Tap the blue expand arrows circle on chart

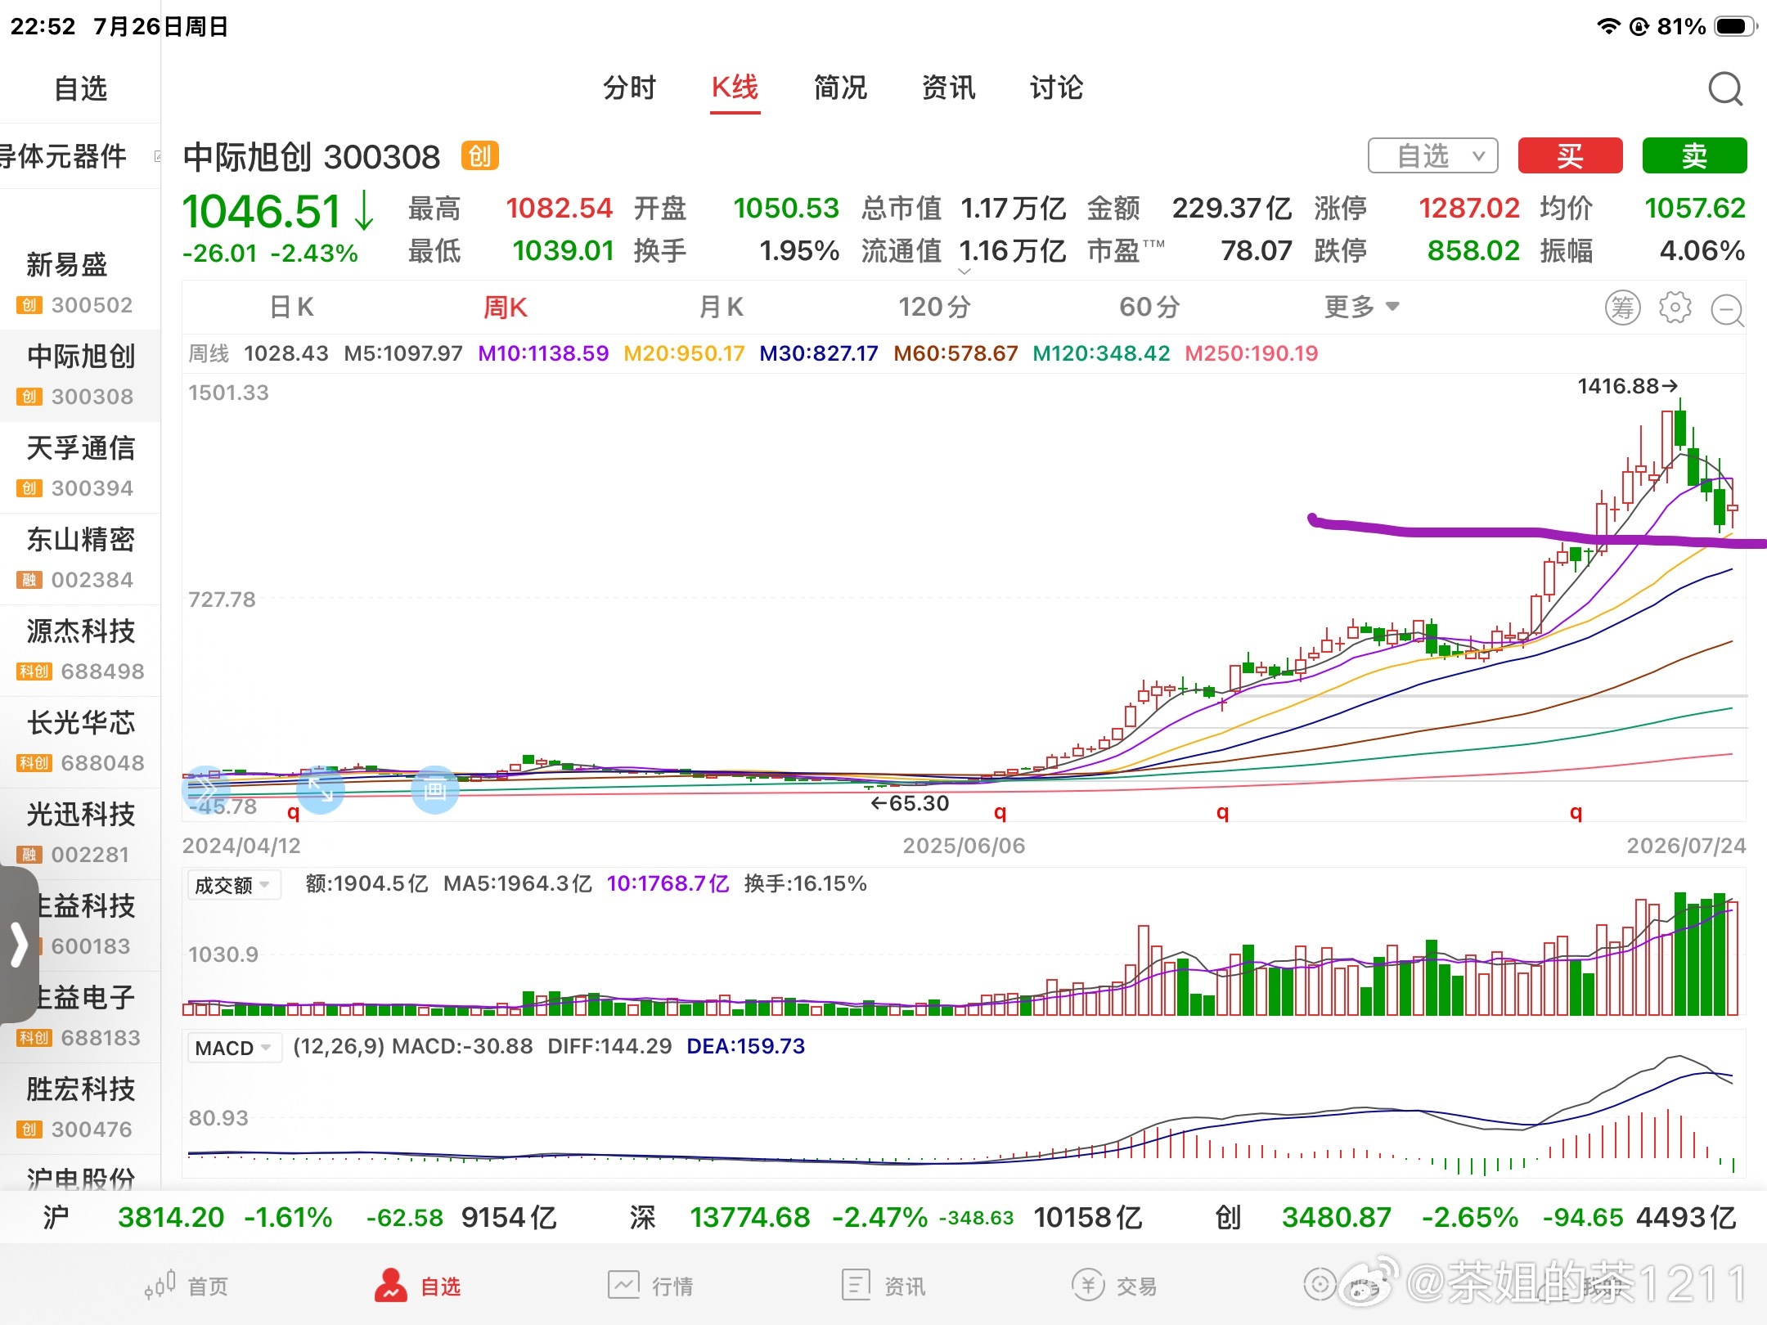pos(320,789)
